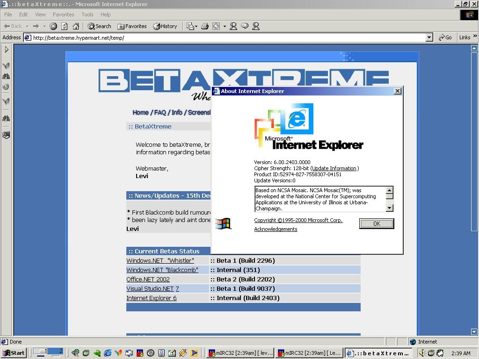Screen dimensions: 479x359
Task: Open the Help menu
Action: pos(105,14)
